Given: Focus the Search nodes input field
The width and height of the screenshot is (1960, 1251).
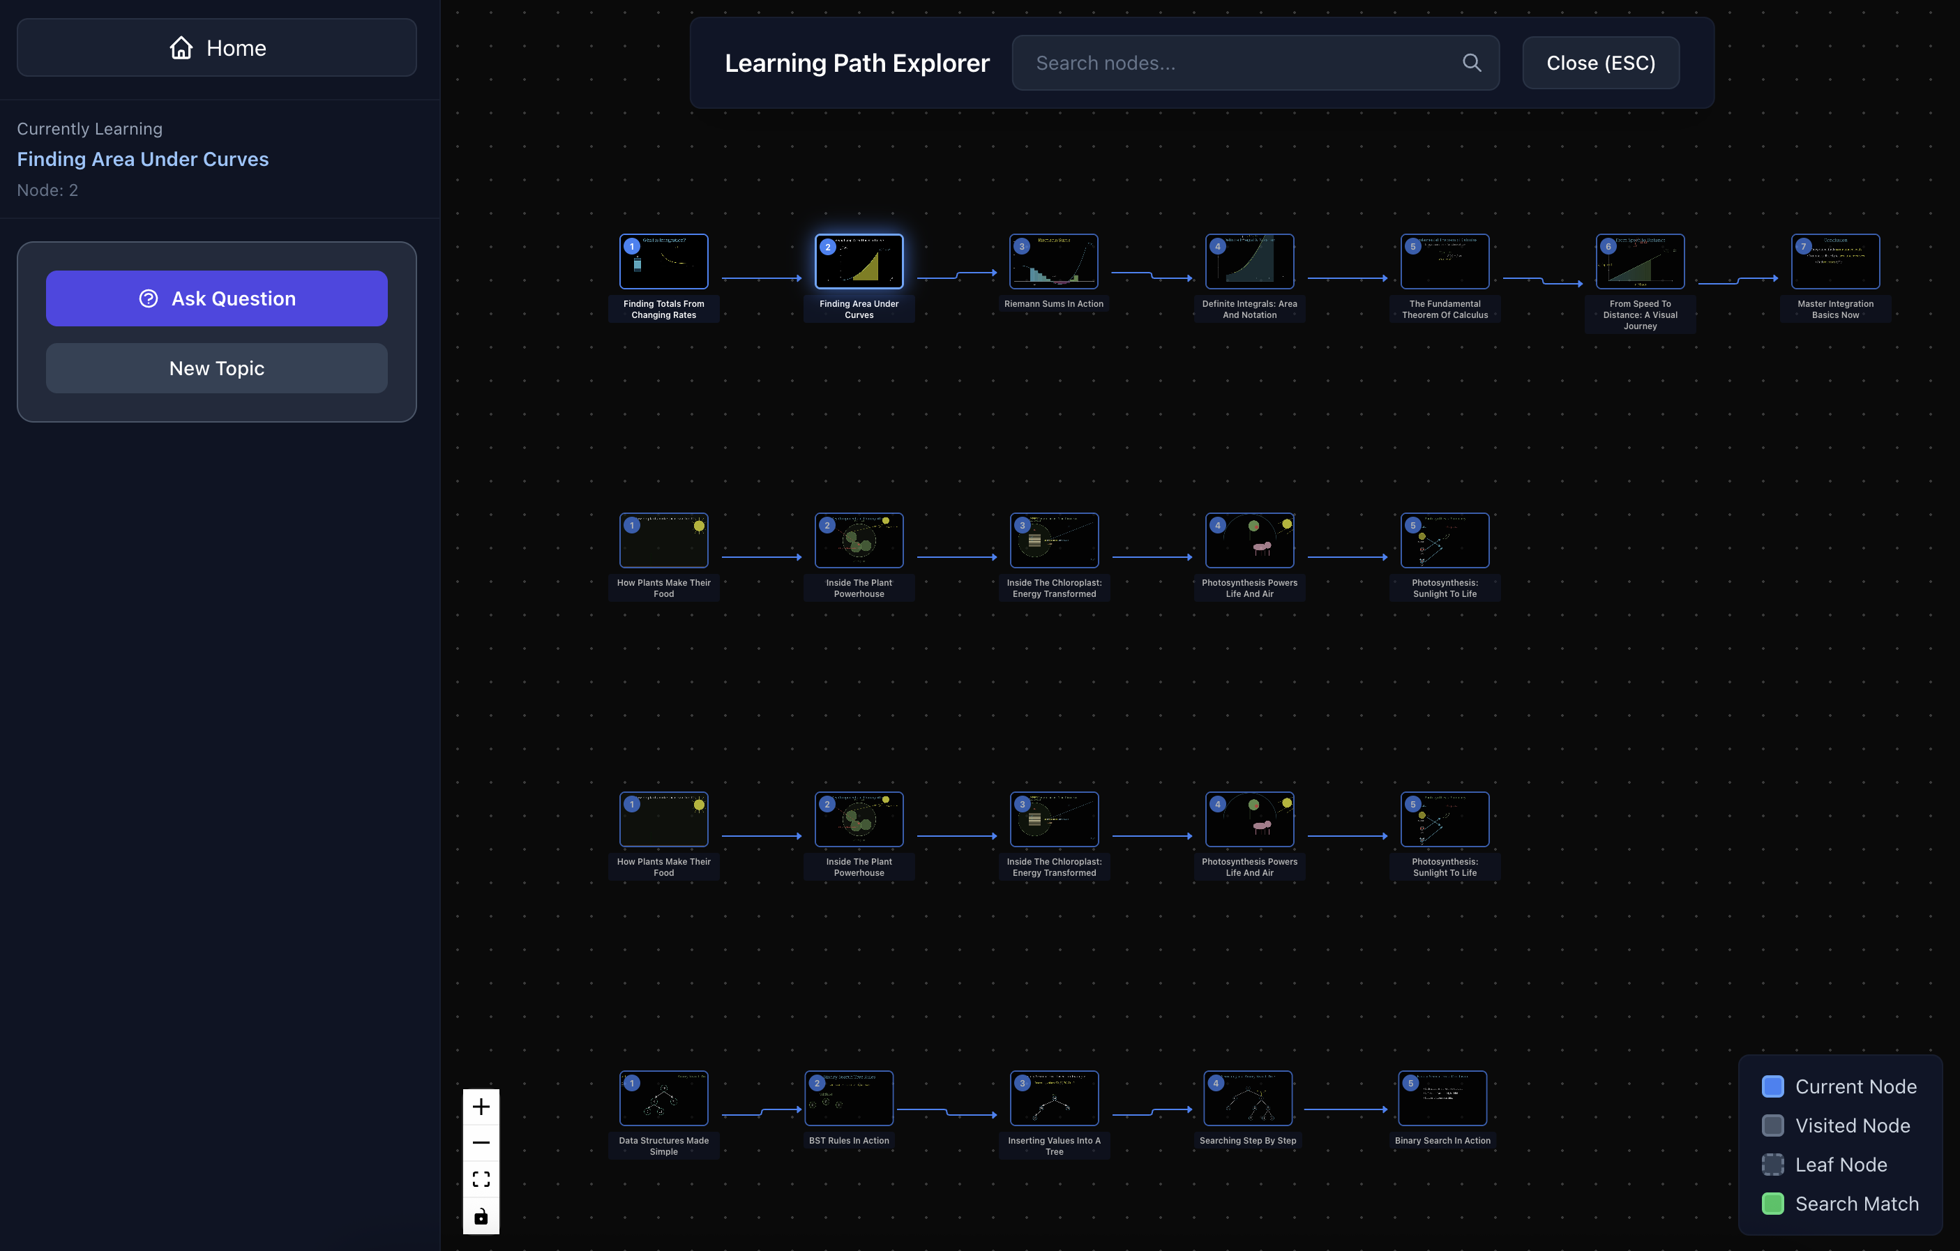Looking at the screenshot, I should 1237,63.
